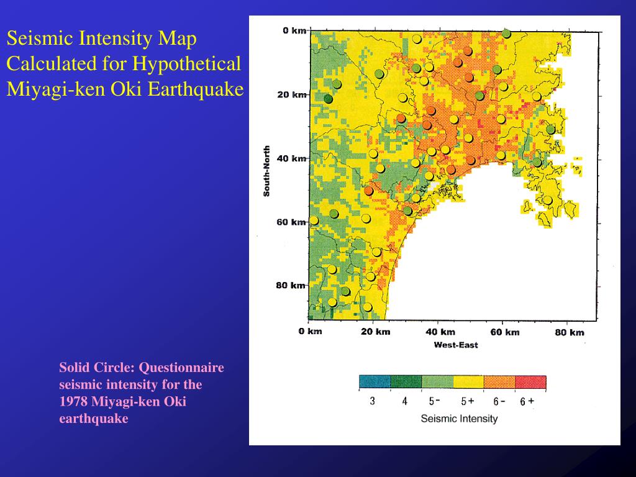Screen dimensions: 636x477
Task: Click '60 km' on the South-North axis
Action: (291, 222)
